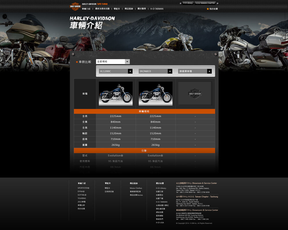Image resolution: width=288 pixels, height=230 pixels.
Task: Click the second motorcycle thumbnail for IRON833
Action: tap(155, 94)
